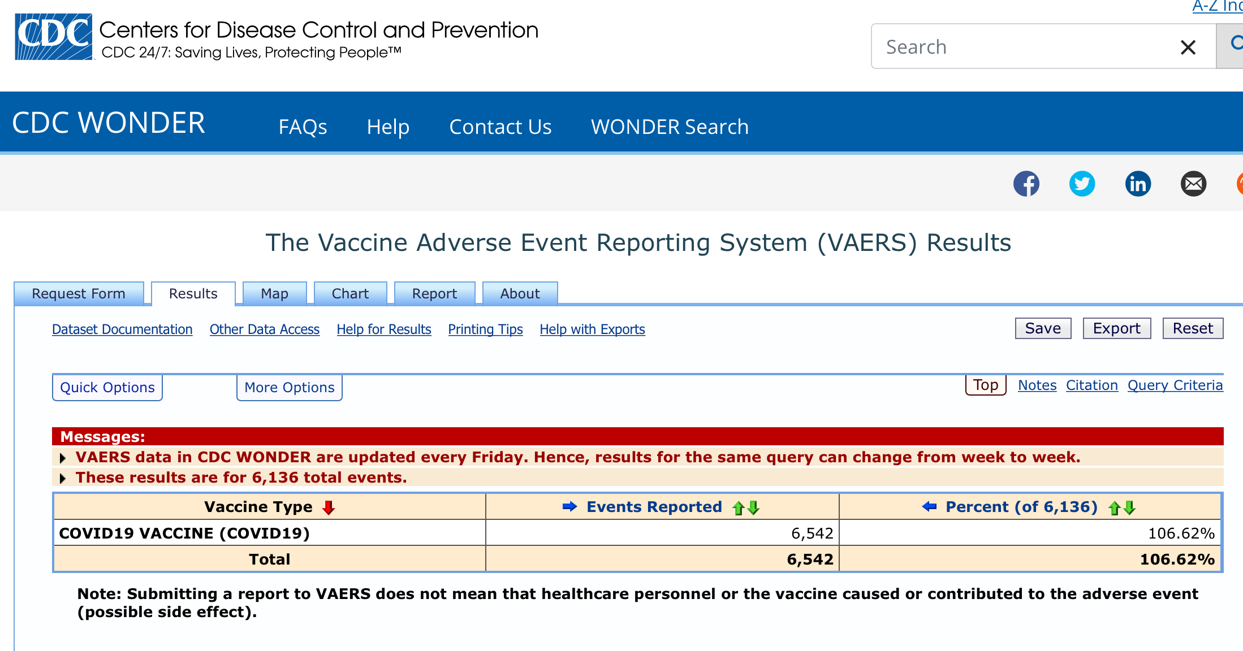Share page via email icon
Image resolution: width=1243 pixels, height=651 pixels.
tap(1193, 184)
